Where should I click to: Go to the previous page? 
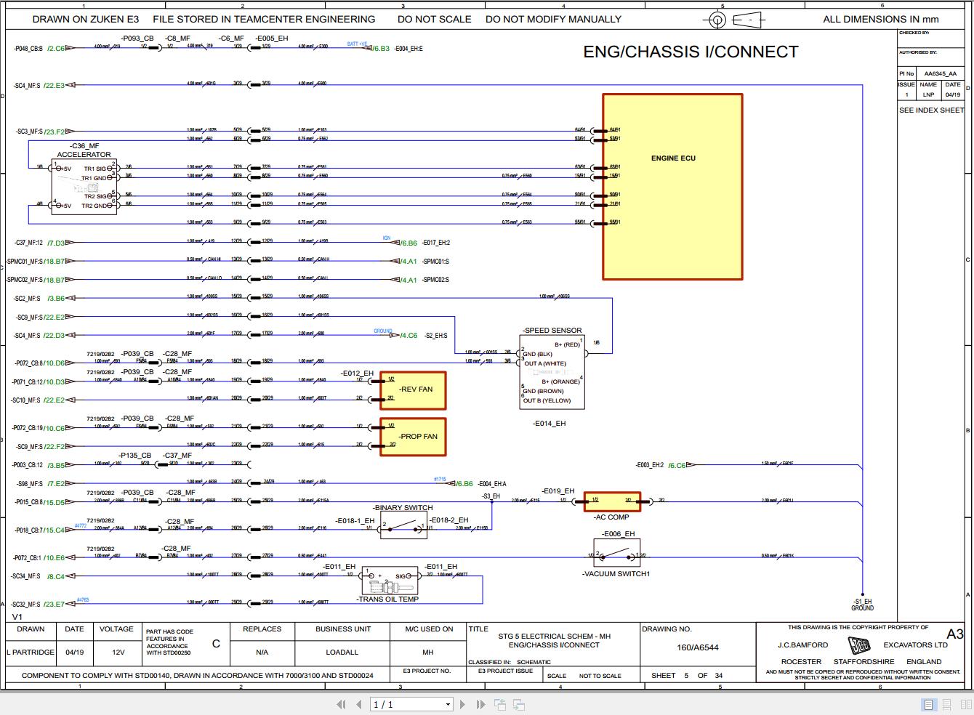pyautogui.click(x=358, y=704)
